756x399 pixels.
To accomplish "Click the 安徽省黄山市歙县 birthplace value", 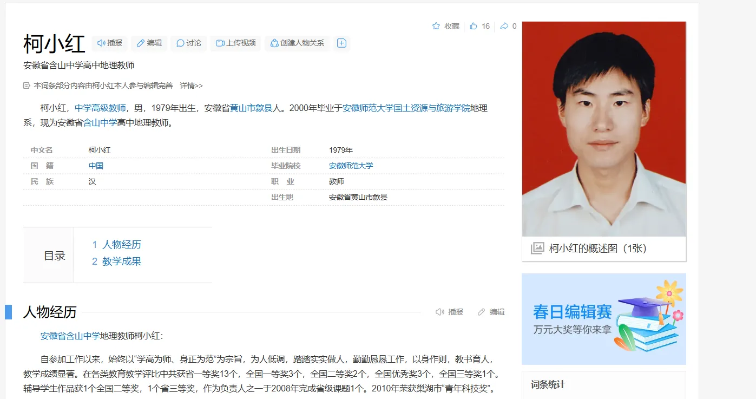I will pyautogui.click(x=358, y=197).
